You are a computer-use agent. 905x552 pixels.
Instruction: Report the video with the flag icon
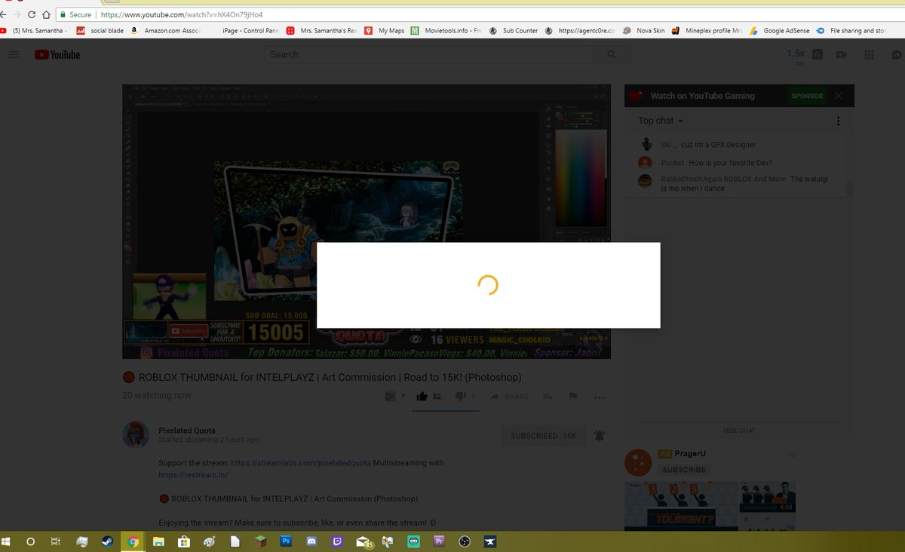pos(573,397)
